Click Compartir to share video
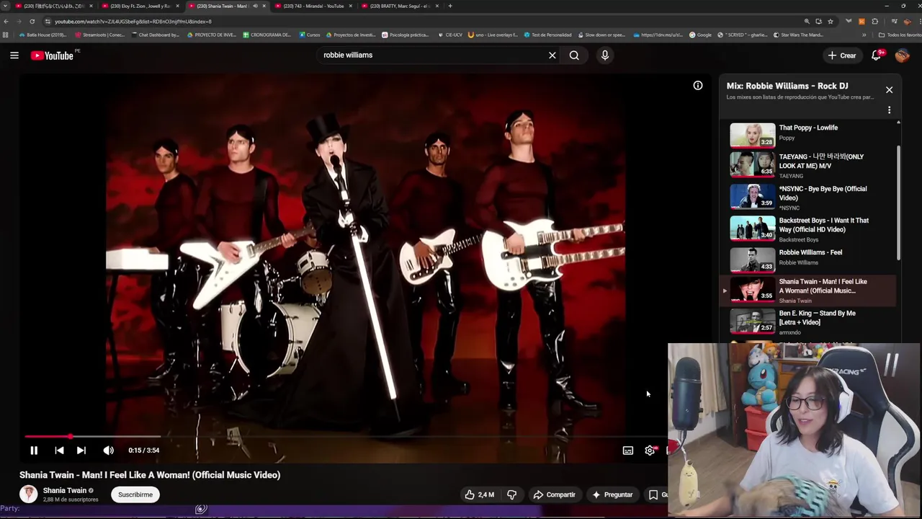The image size is (922, 519). [x=554, y=494]
